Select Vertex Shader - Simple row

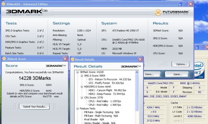coord(100,123)
